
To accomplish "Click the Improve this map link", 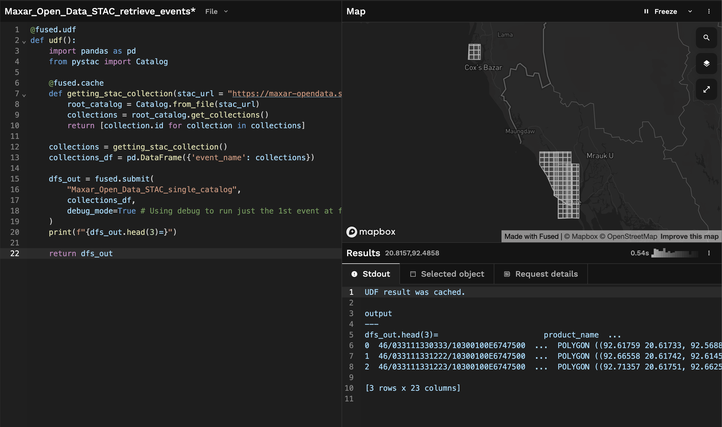I will tap(689, 236).
